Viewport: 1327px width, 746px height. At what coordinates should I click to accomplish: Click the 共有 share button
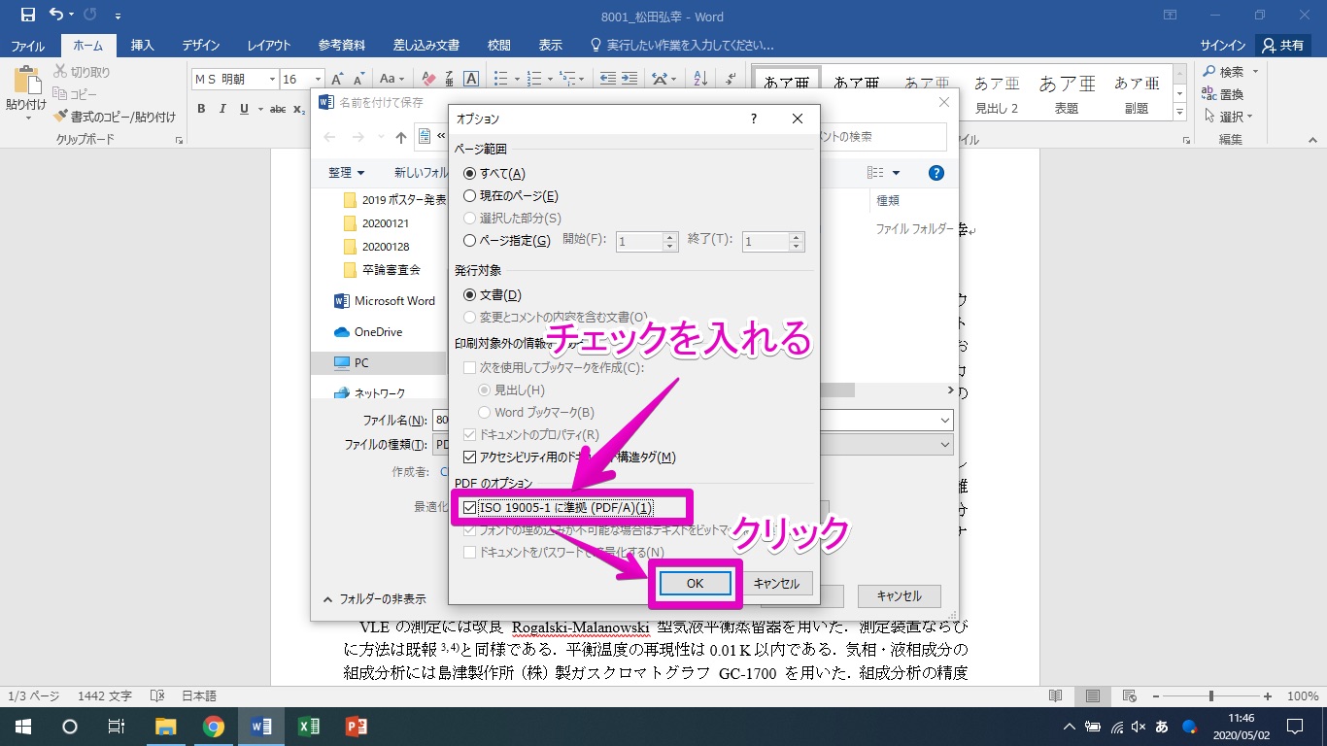coord(1282,45)
